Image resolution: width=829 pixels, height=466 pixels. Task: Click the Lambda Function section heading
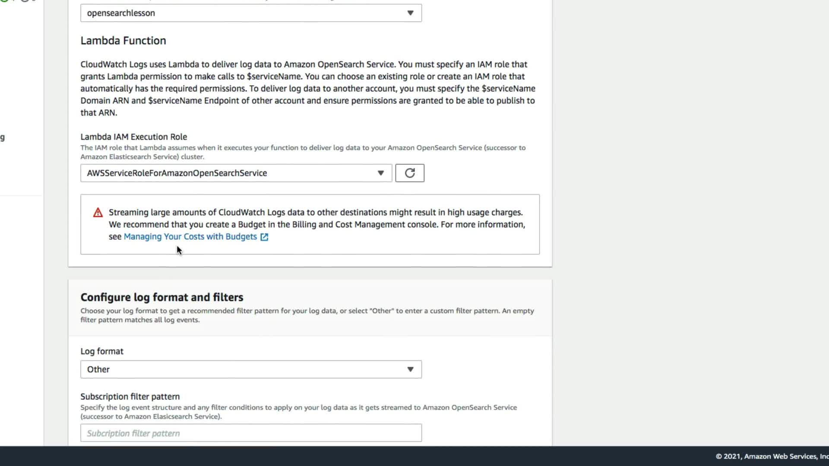tap(123, 41)
